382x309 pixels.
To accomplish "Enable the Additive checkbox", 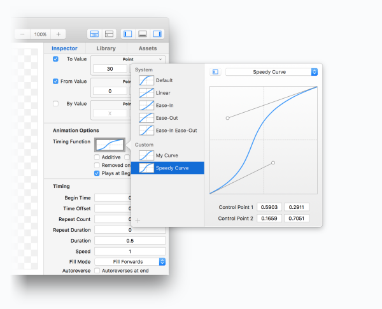I will (97, 157).
